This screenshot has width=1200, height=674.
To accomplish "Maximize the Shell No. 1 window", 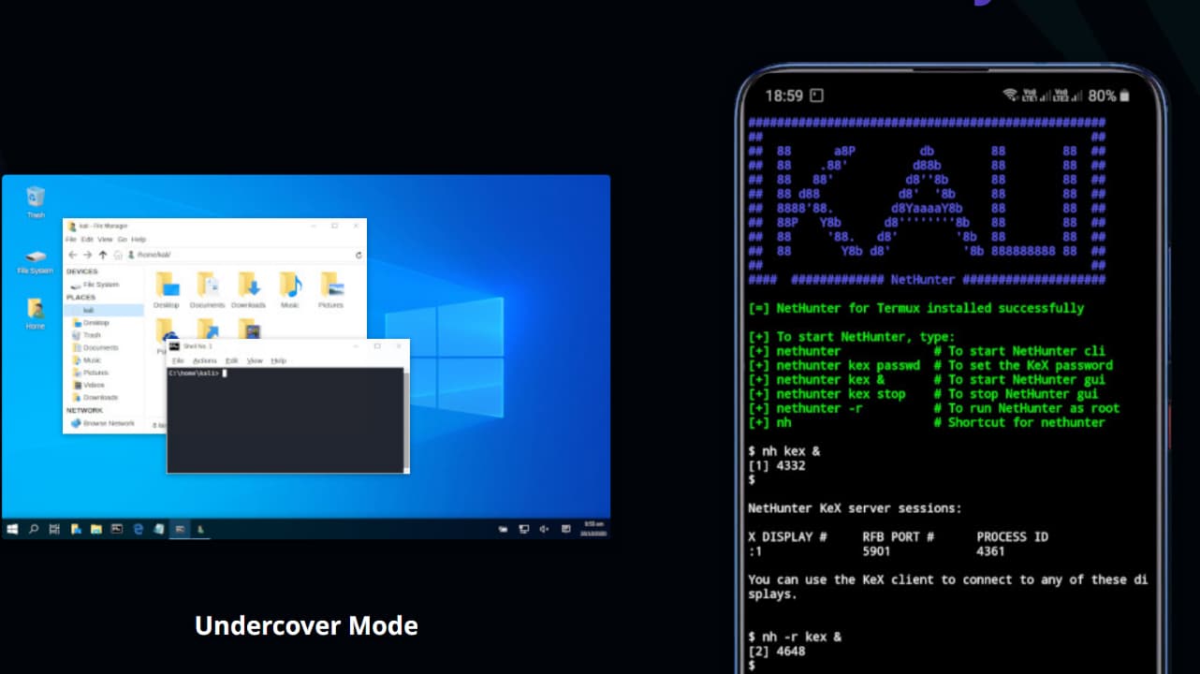I will point(377,346).
